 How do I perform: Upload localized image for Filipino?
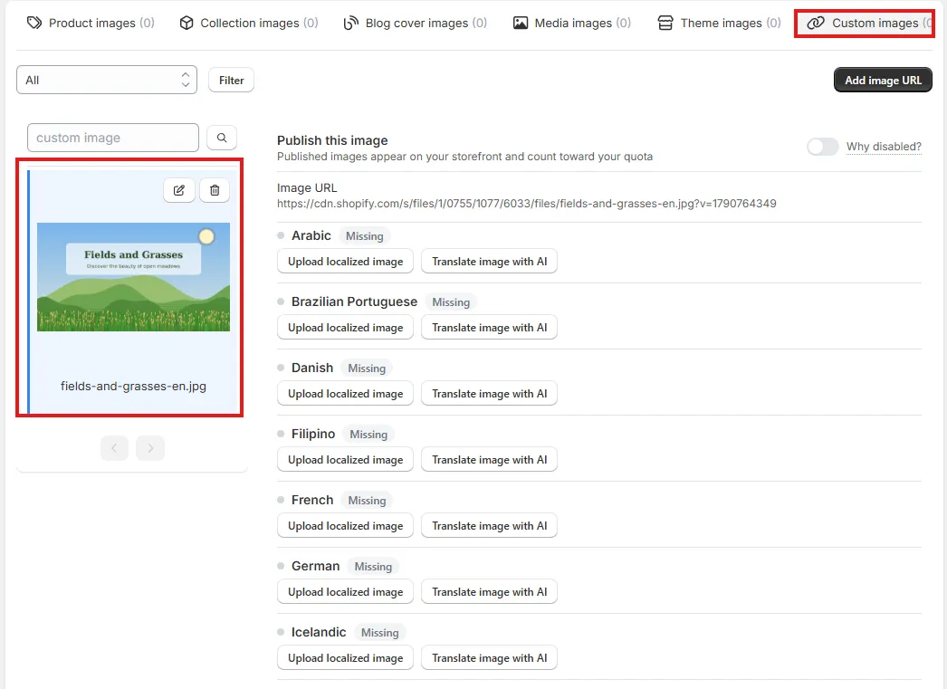(x=346, y=460)
